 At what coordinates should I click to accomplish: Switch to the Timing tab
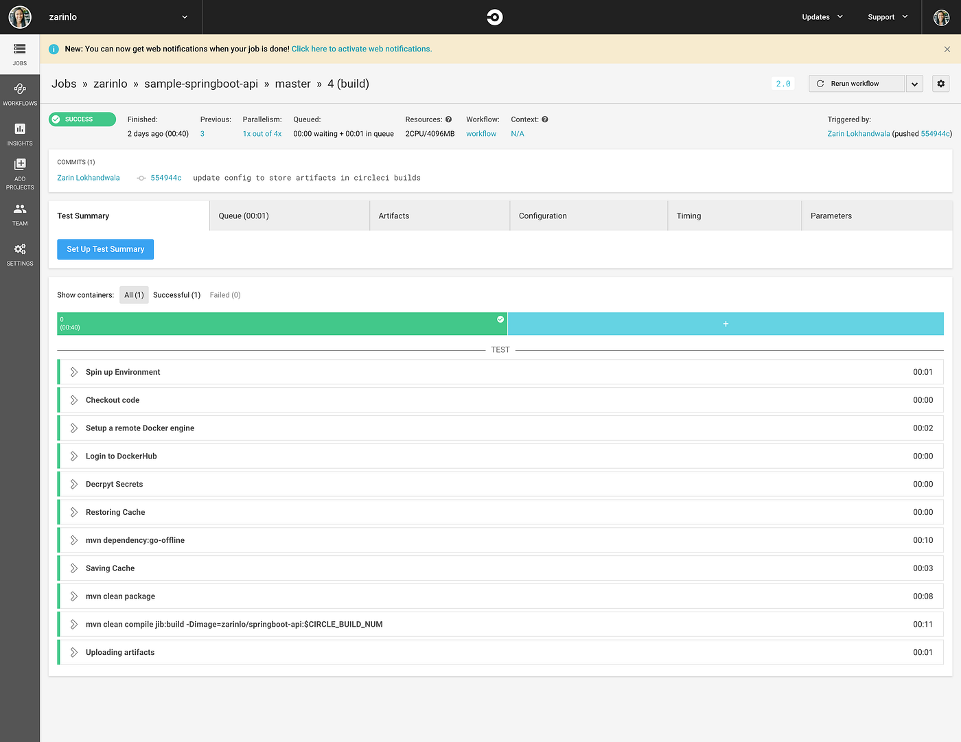(734, 216)
